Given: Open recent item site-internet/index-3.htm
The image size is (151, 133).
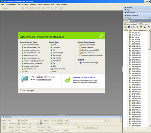Looking at the screenshot, I should pyautogui.click(x=32, y=47).
